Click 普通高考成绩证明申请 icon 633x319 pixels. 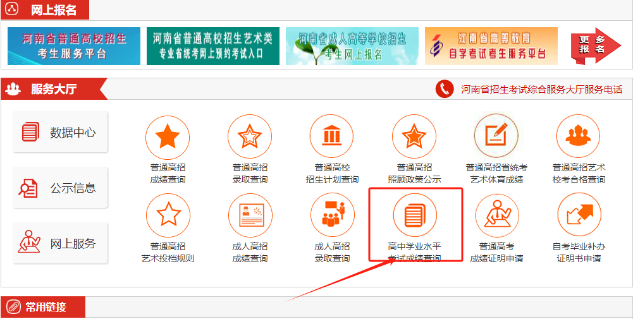[496, 215]
